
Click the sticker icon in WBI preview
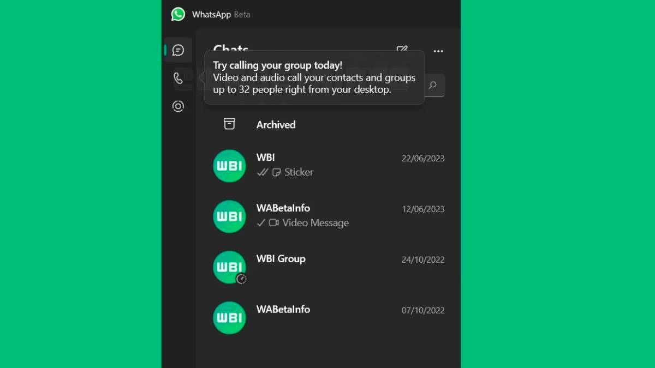[276, 172]
